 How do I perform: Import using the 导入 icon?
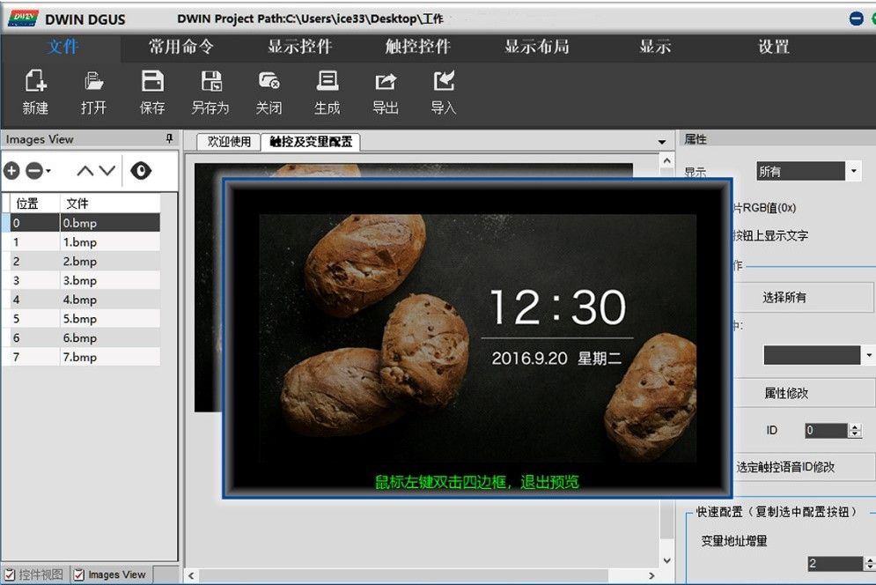(x=444, y=81)
